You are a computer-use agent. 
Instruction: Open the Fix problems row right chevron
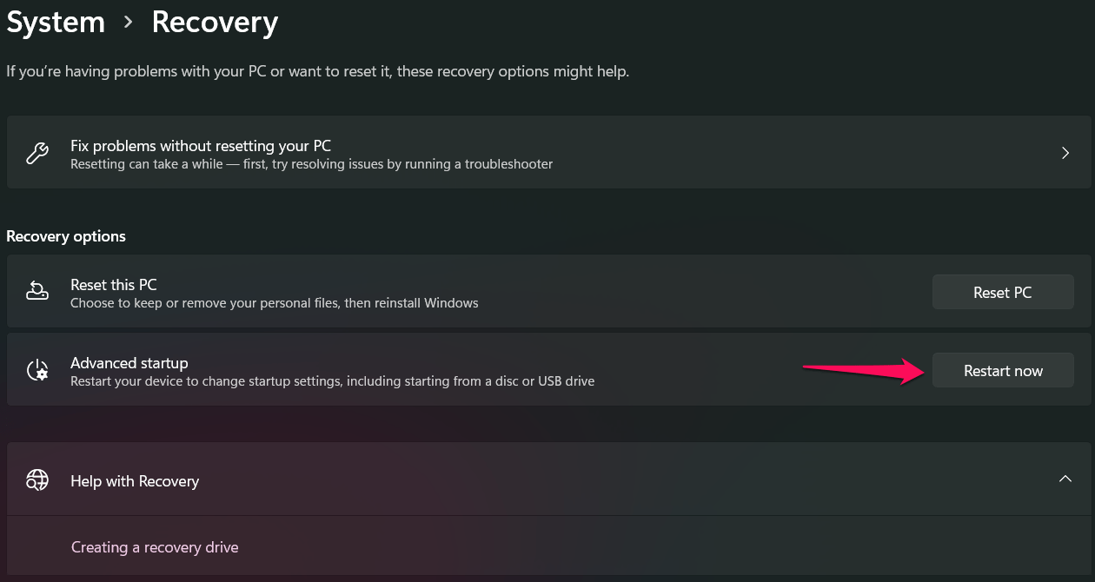pyautogui.click(x=1065, y=154)
